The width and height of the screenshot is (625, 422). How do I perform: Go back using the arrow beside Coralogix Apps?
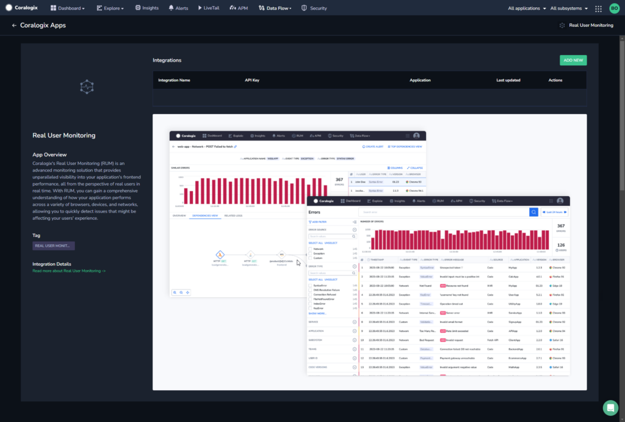click(14, 25)
